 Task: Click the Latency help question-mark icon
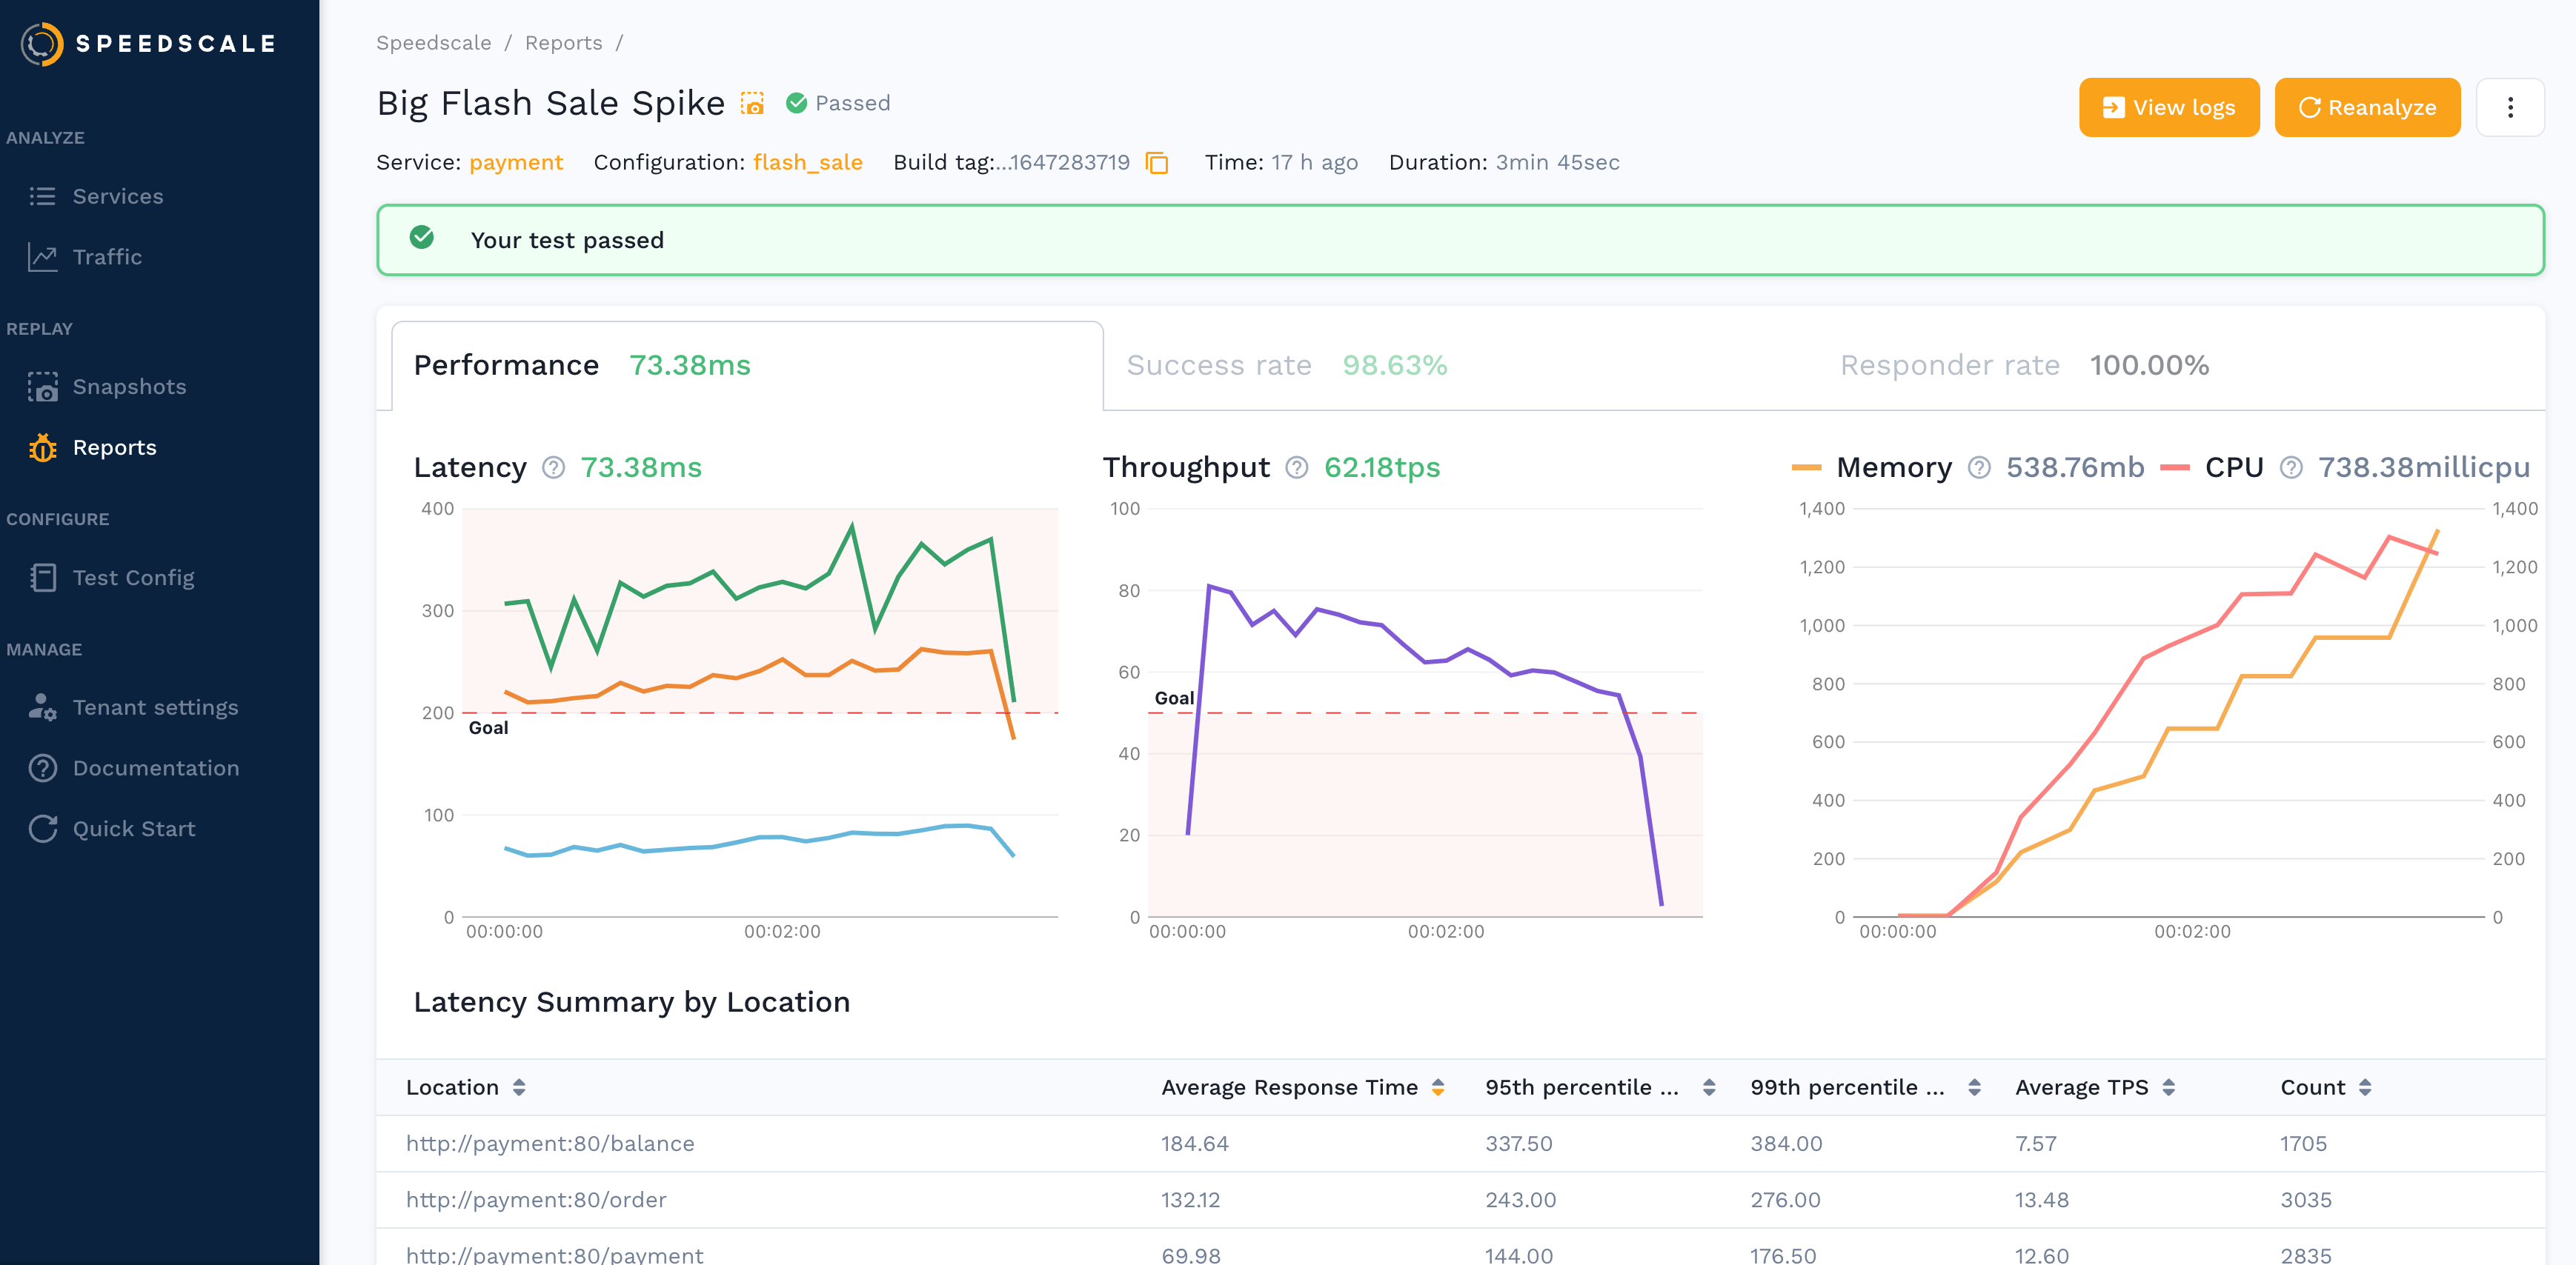coord(553,467)
